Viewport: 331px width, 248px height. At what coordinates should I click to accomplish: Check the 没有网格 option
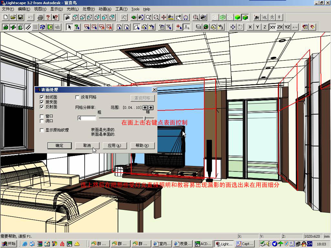[x=77, y=97]
